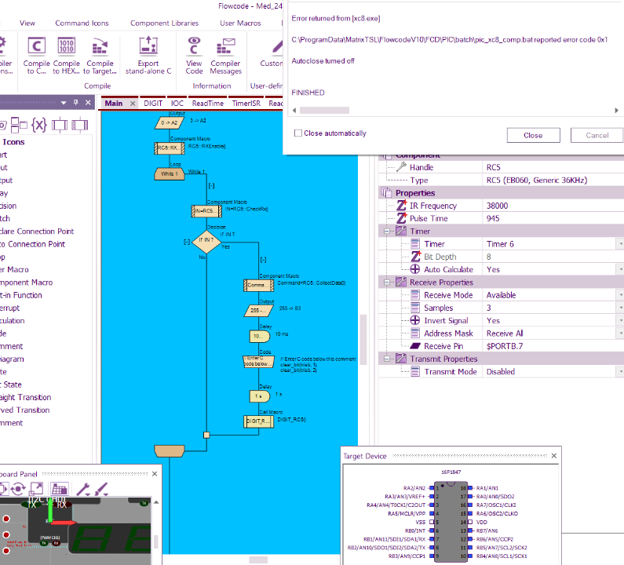
Task: Open the Timer 6 value dropdown
Action: point(620,244)
